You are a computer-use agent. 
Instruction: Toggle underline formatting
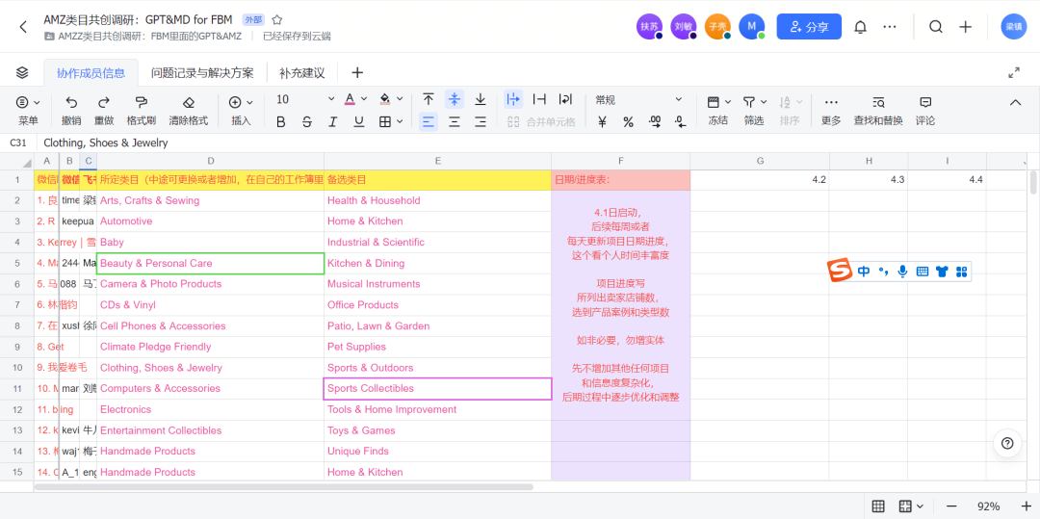tap(359, 122)
